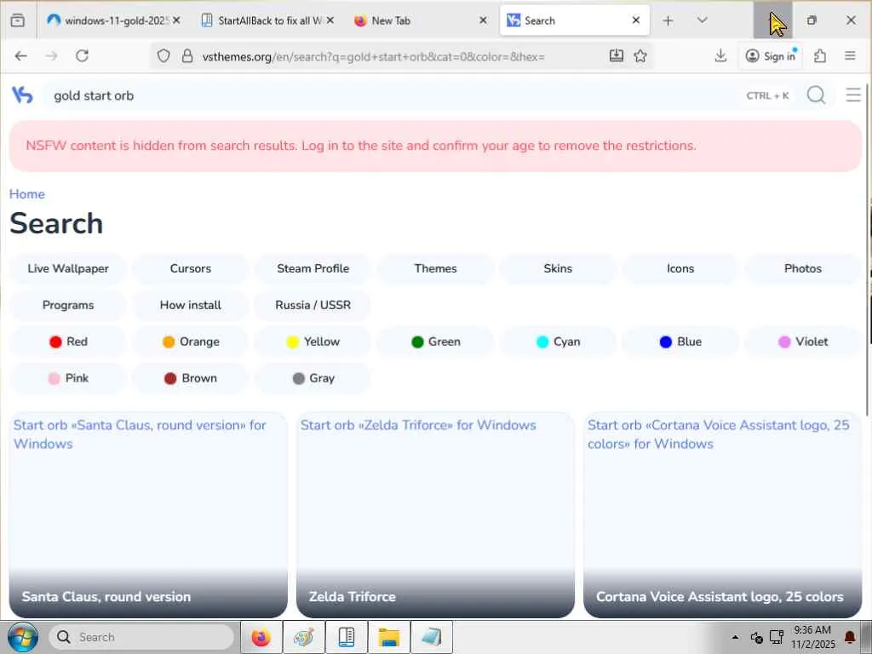Click the Firefox View icon left of tabs
The height and width of the screenshot is (654, 872).
(x=18, y=20)
